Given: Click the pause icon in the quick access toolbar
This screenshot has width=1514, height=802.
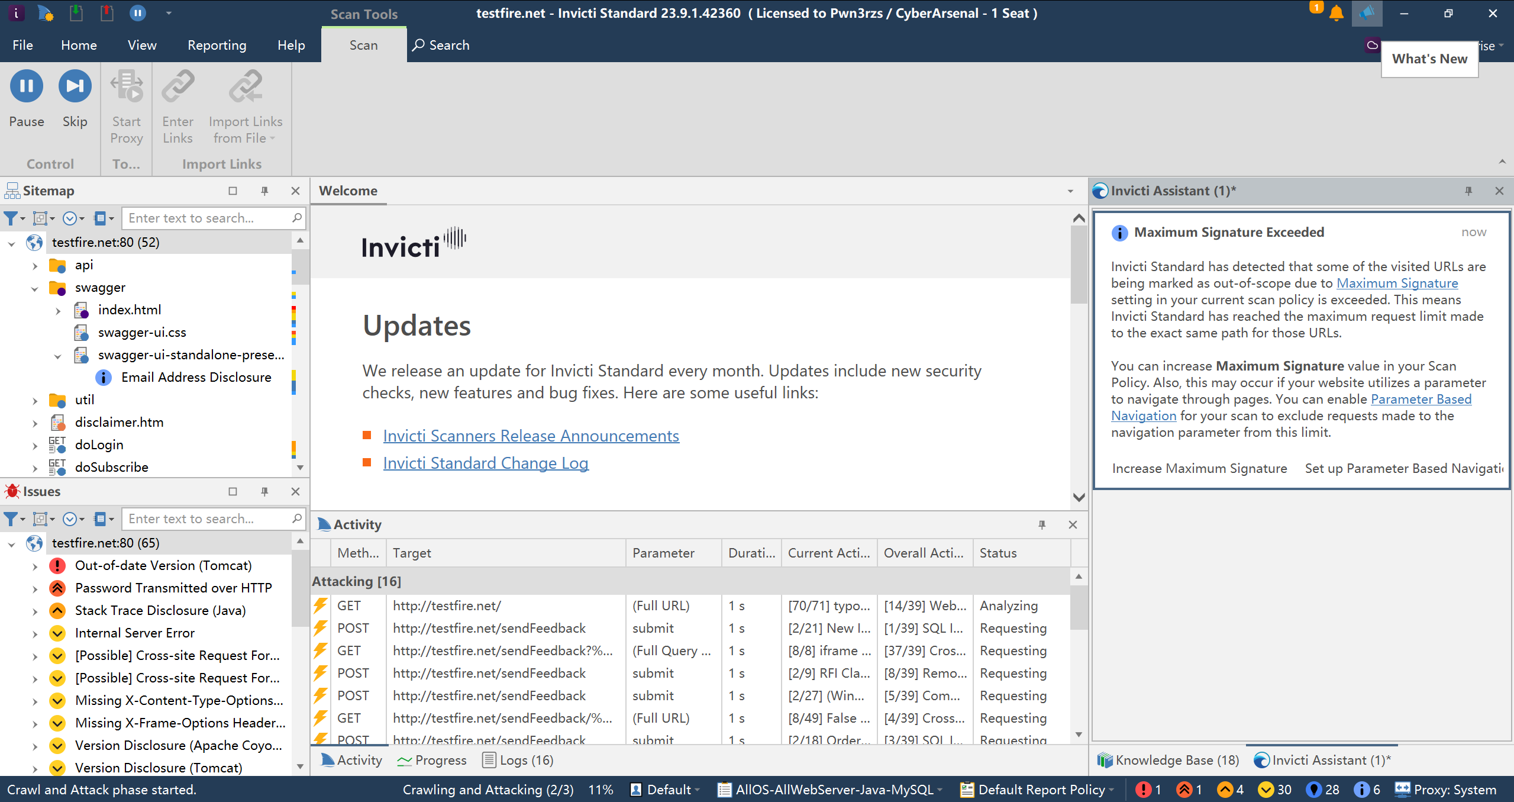Looking at the screenshot, I should tap(138, 13).
